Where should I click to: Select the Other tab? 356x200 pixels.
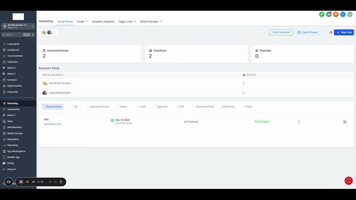pos(248,107)
